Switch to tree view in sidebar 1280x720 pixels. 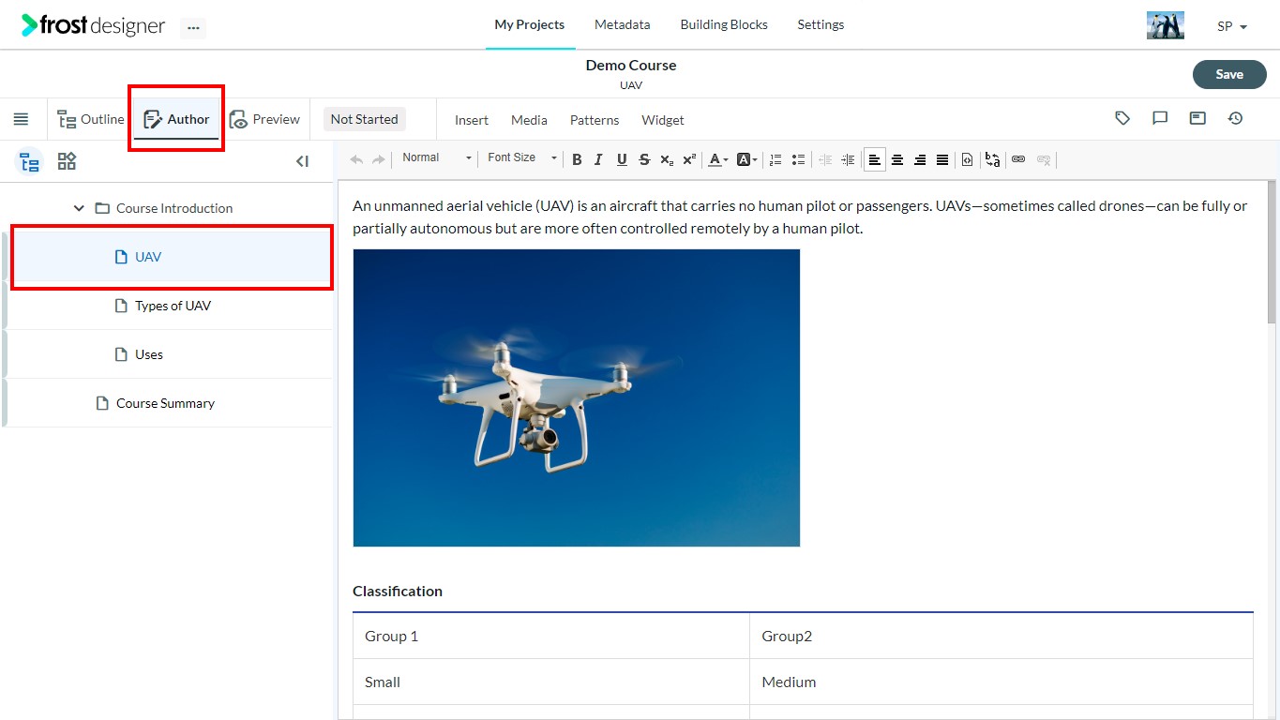click(30, 162)
